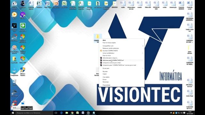Open File Explorer from the taskbar

coord(67,113)
